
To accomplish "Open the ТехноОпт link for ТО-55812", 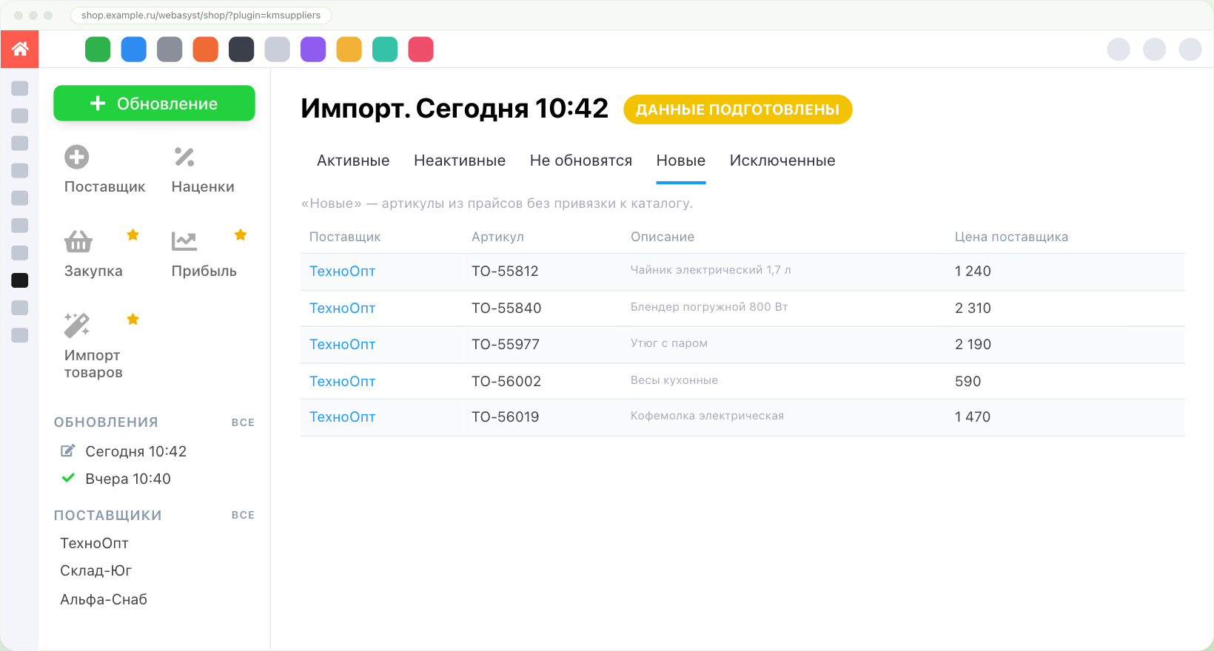I will point(342,271).
